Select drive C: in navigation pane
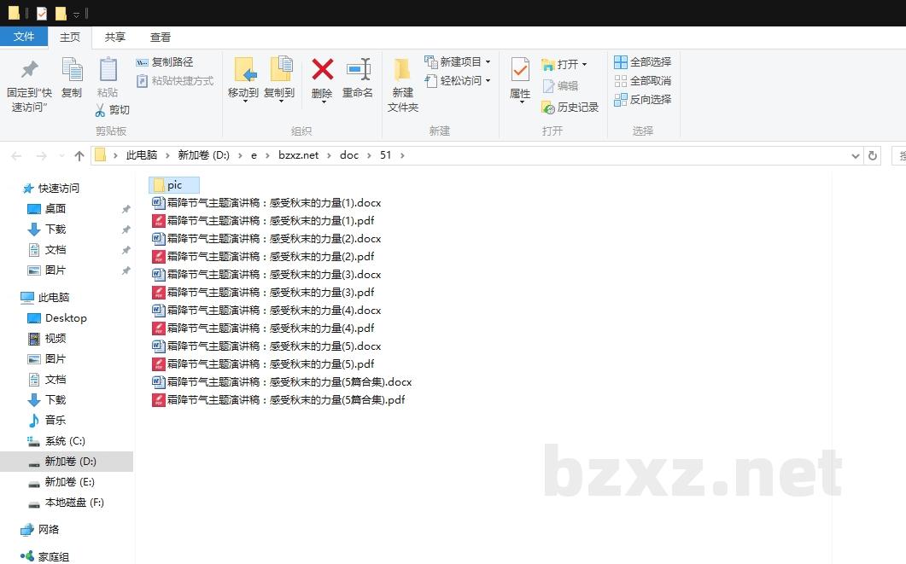Image resolution: width=906 pixels, height=564 pixels. point(65,441)
